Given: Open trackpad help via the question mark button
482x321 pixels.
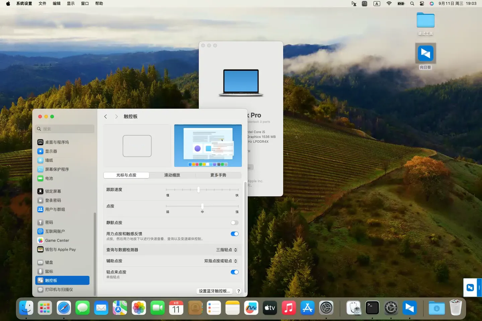Looking at the screenshot, I should (238, 291).
